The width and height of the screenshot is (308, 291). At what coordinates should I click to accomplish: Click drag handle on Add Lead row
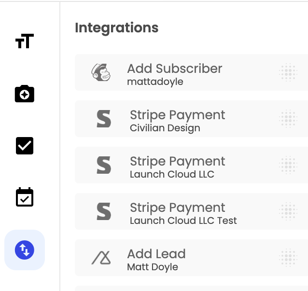coord(288,258)
